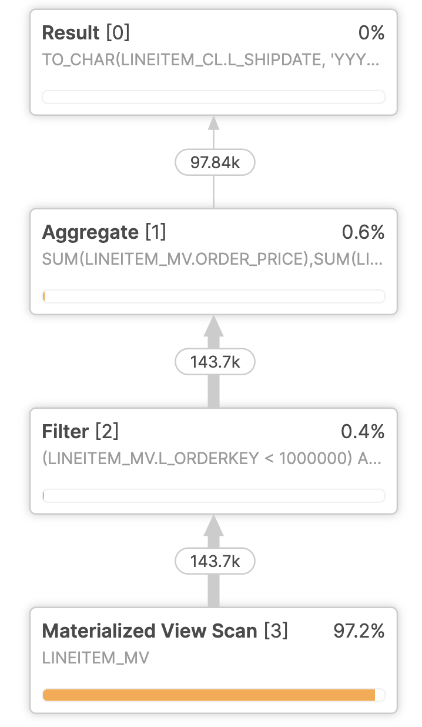Click the 97.84k row count label

215,163
